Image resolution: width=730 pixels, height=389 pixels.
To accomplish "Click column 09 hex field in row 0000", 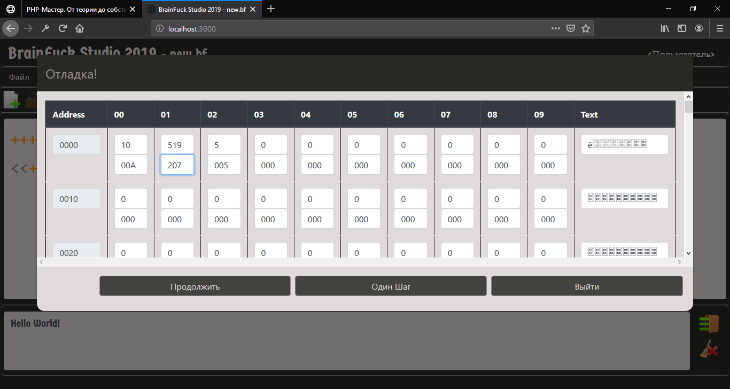I will pyautogui.click(x=550, y=165).
